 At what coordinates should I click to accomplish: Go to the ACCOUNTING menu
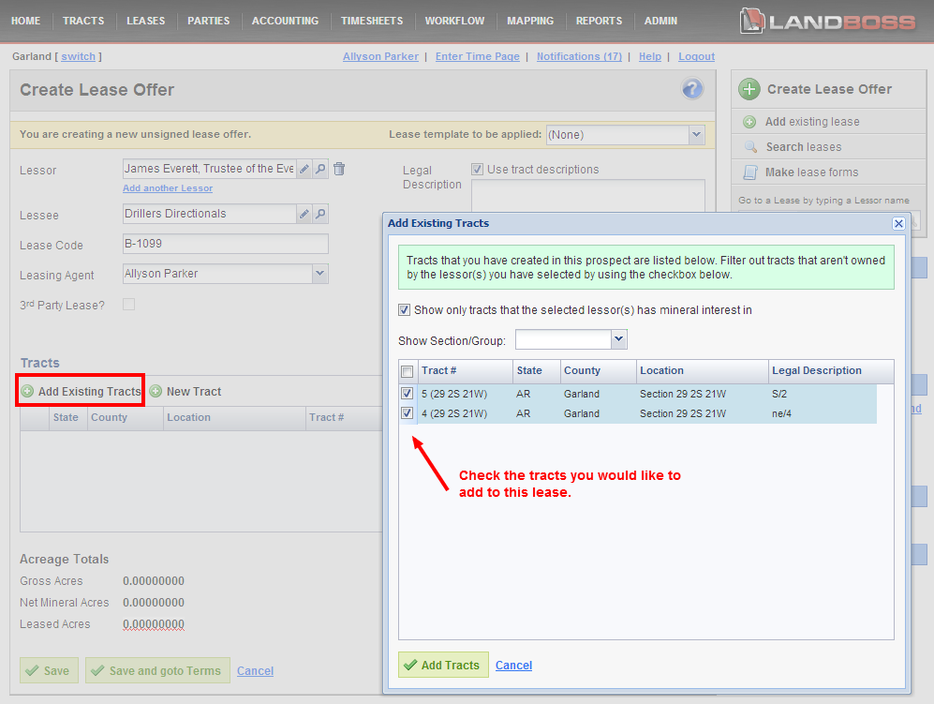pos(285,21)
